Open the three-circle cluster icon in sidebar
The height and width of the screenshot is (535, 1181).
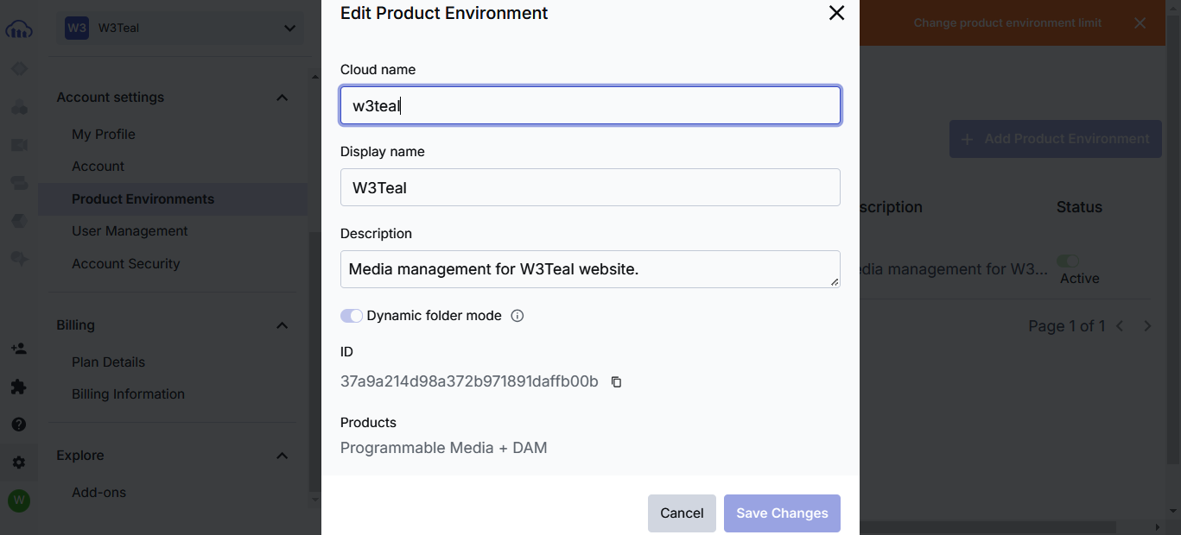[18, 107]
